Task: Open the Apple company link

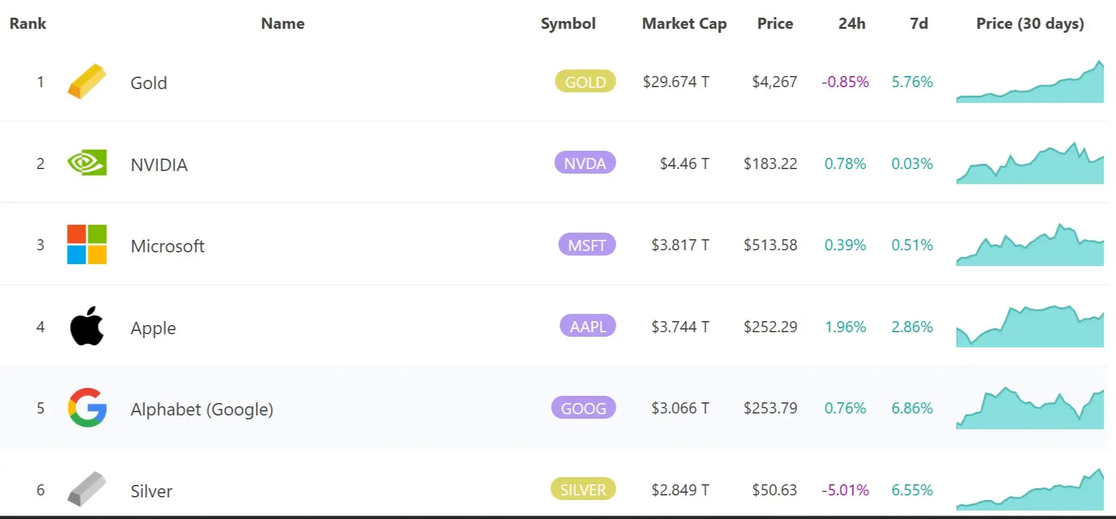Action: pos(153,328)
